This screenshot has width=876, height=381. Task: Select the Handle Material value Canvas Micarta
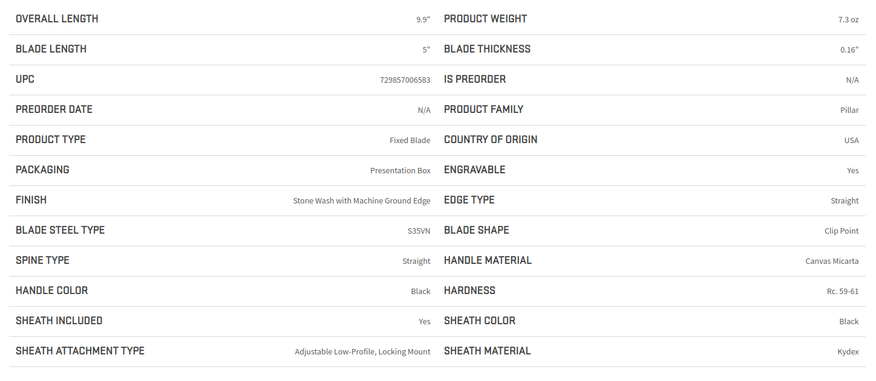[832, 261]
